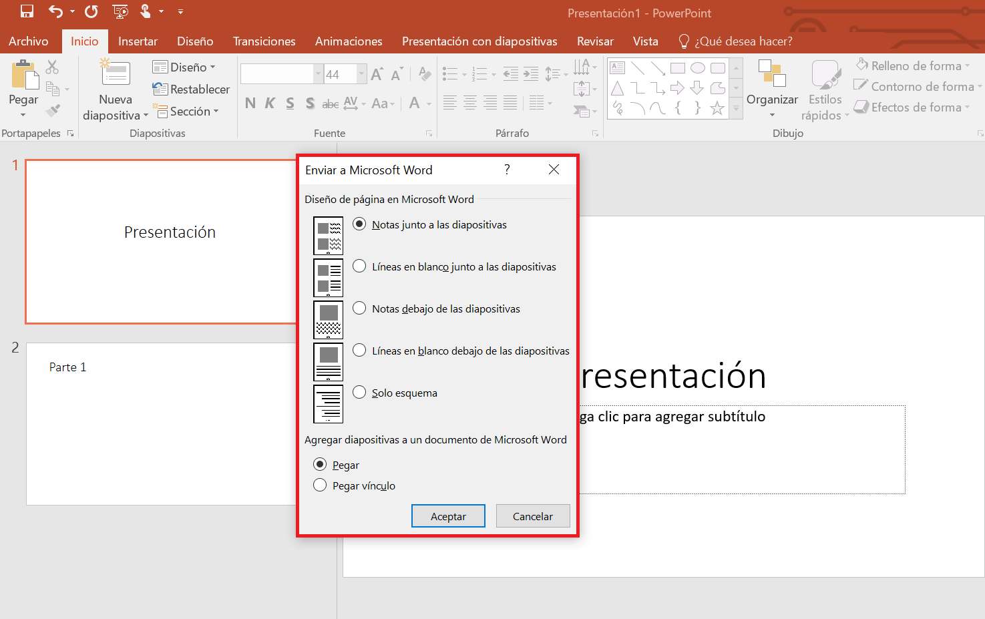This screenshot has width=985, height=619.
Task: Switch to the Diseño ribbon tab
Action: pyautogui.click(x=195, y=41)
